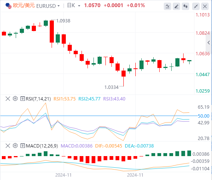Click the MACD(12,26,9) label

pyautogui.click(x=42, y=146)
